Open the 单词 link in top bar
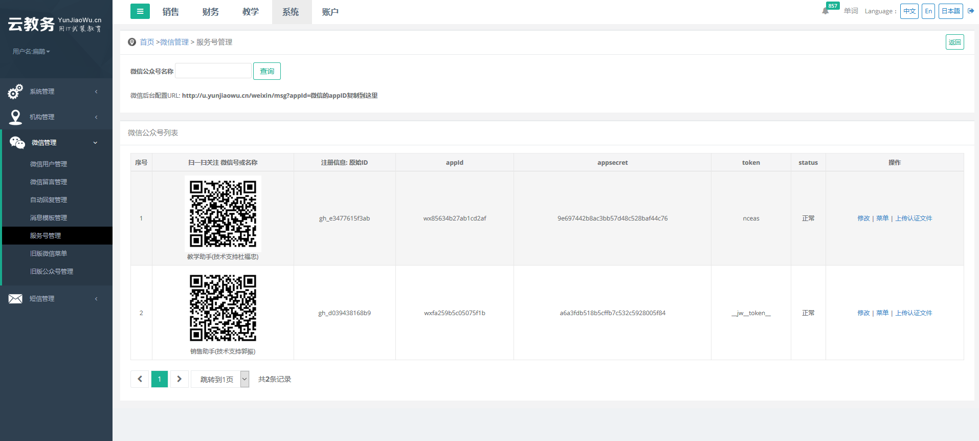979x441 pixels. tap(851, 11)
